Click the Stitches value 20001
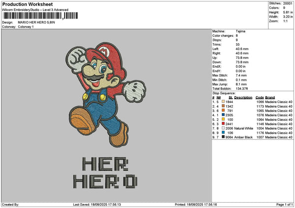The image size is (295, 208). [x=288, y=3]
